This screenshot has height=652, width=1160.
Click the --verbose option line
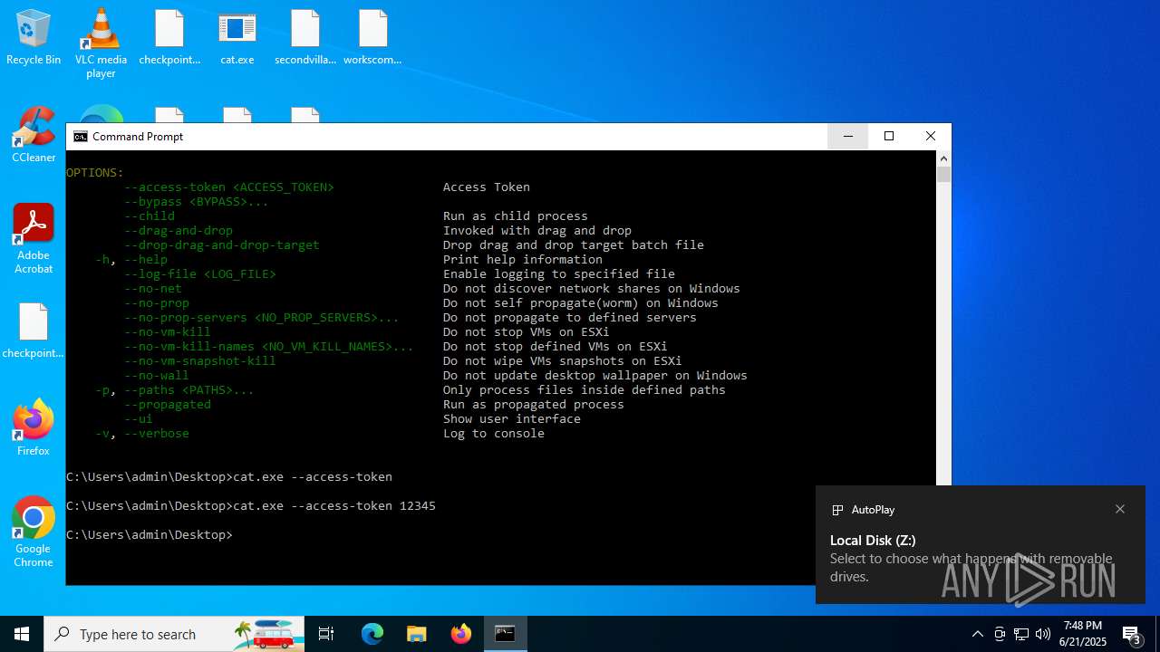[320, 434]
